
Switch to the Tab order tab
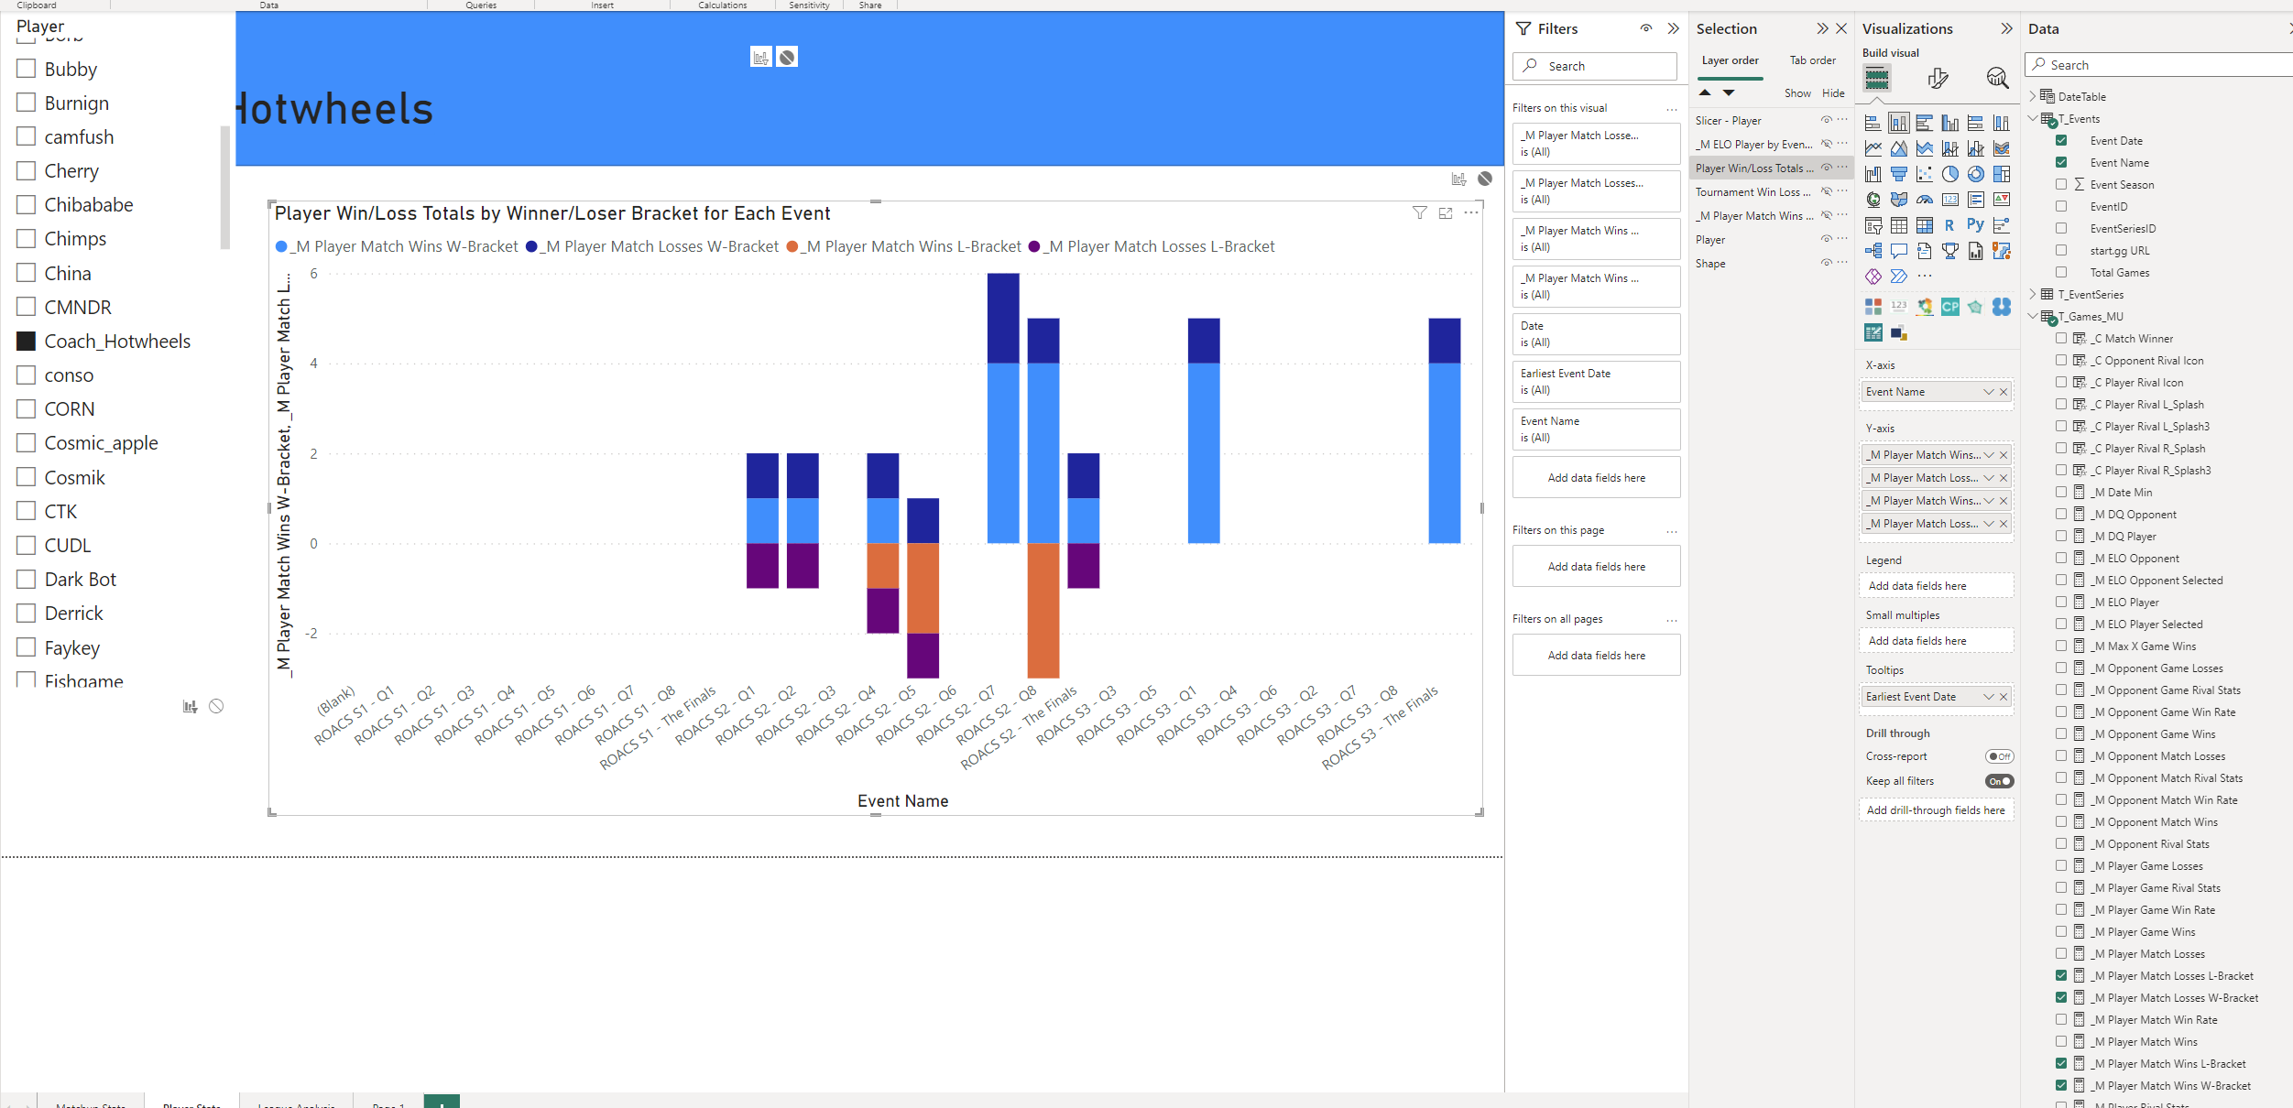[x=1813, y=60]
